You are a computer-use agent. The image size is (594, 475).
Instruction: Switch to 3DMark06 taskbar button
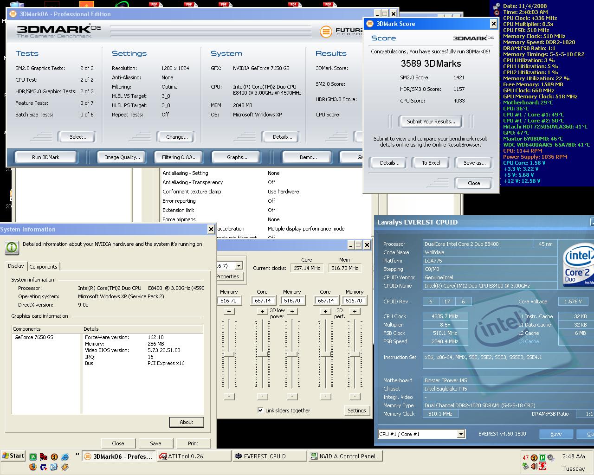tap(119, 456)
